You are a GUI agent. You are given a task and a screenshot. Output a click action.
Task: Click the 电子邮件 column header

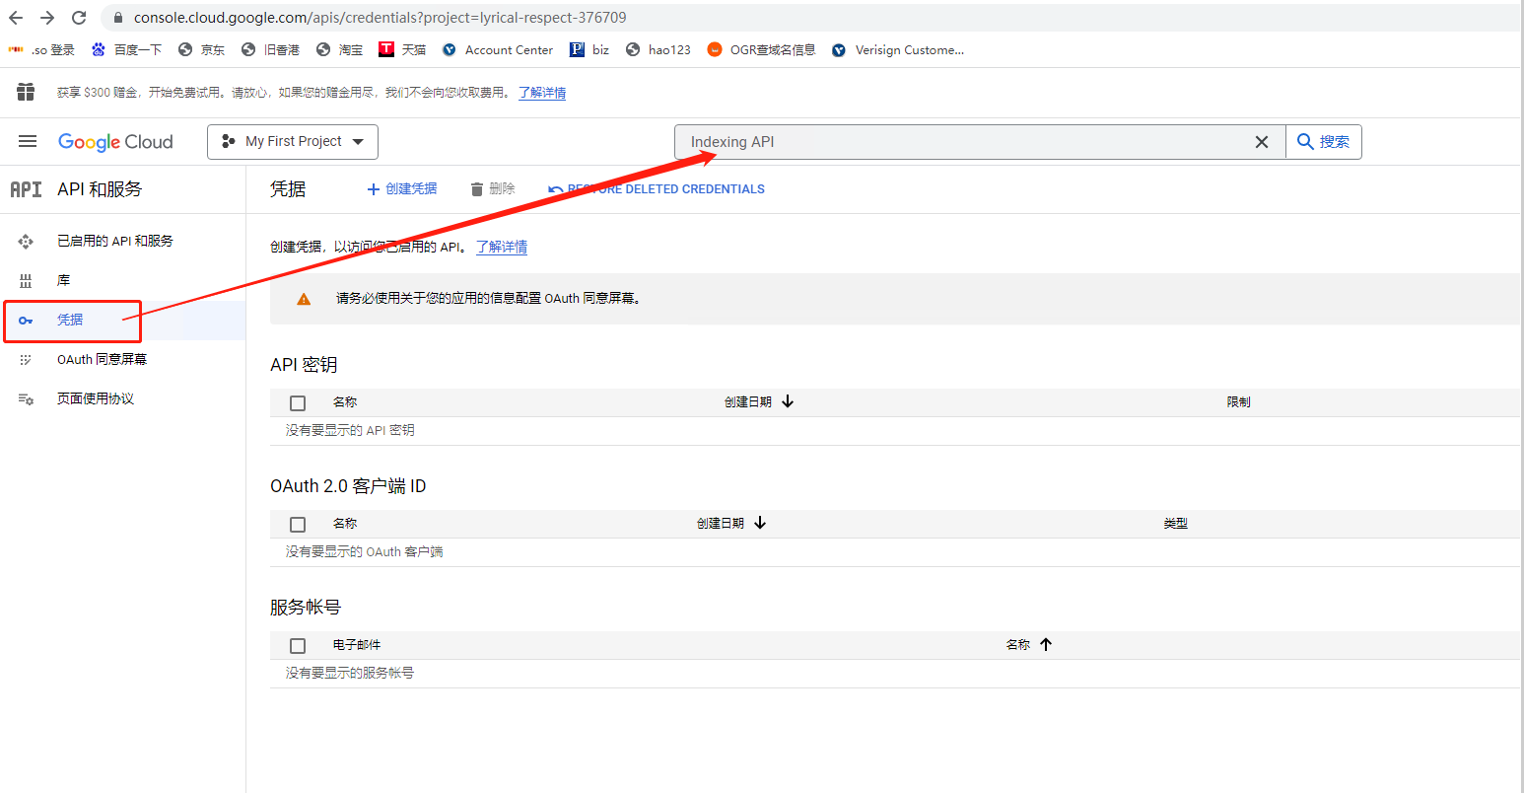coord(357,644)
